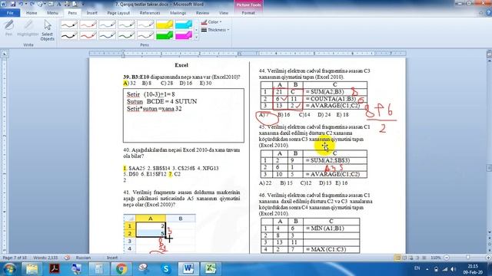Switch to Full Screen Reading view
The width and height of the screenshot is (492, 276).
pos(404,258)
